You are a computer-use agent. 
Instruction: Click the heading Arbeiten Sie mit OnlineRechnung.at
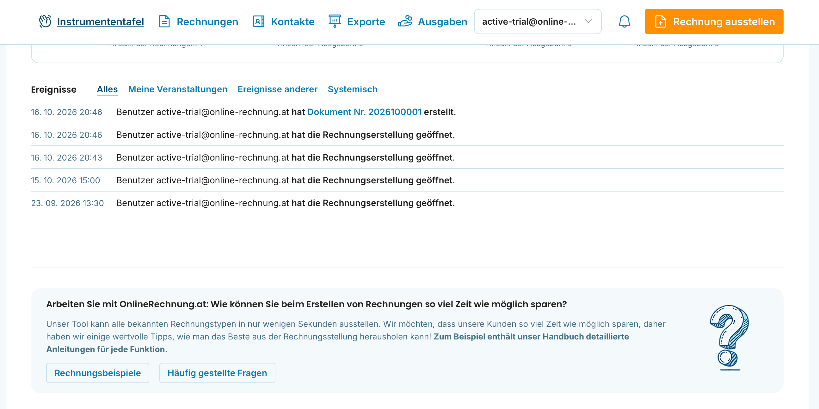click(x=306, y=304)
